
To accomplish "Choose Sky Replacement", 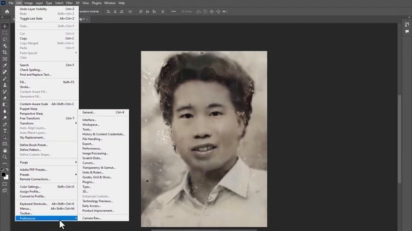I will [47, 137].
